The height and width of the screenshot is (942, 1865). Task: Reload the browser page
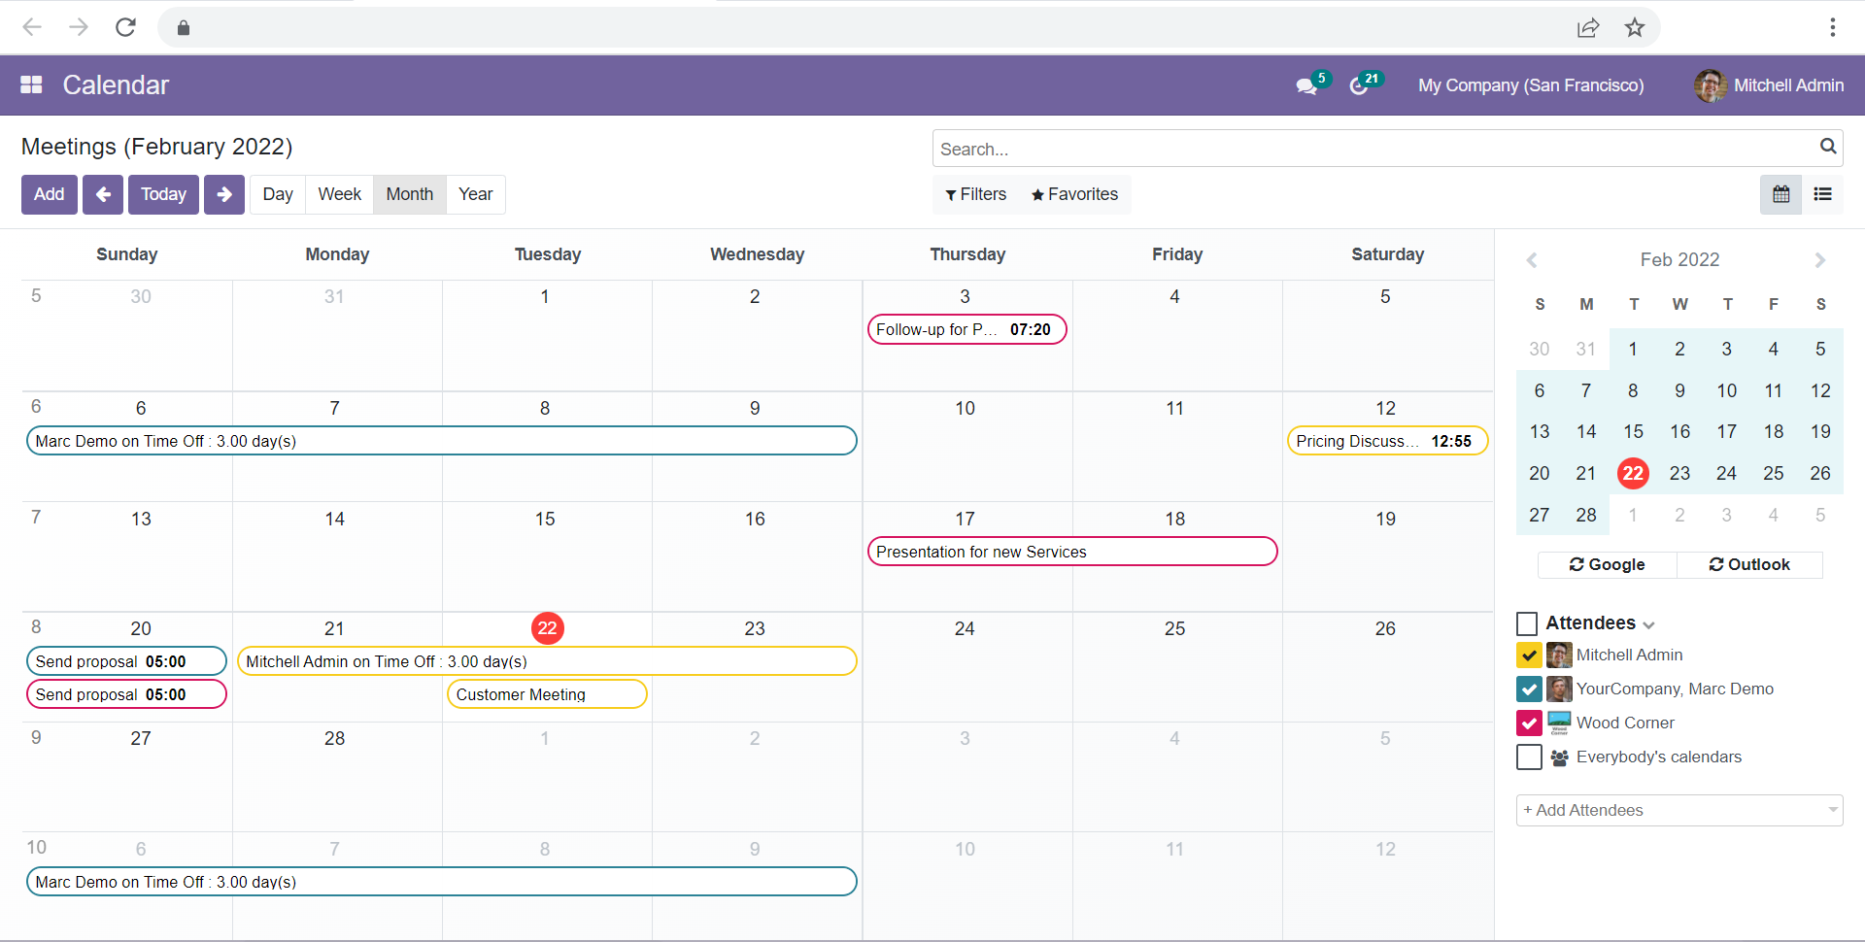(x=125, y=27)
